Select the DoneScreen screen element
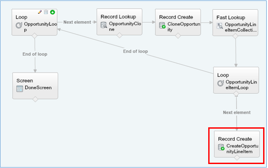This screenshot has height=168, width=268. 35,86
